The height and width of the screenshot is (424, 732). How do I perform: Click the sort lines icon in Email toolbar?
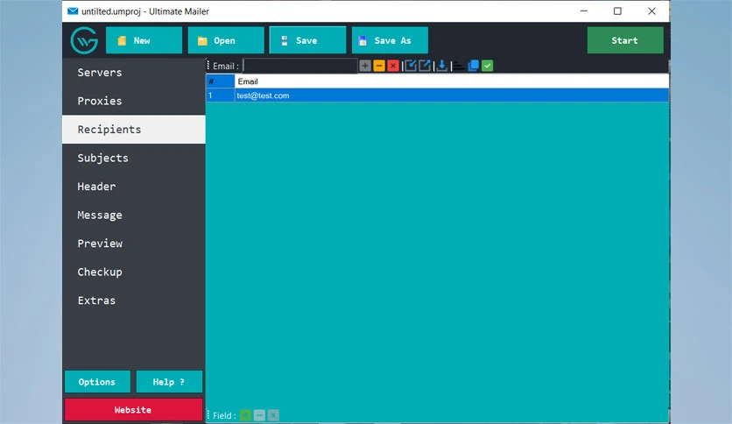pyautogui.click(x=459, y=67)
